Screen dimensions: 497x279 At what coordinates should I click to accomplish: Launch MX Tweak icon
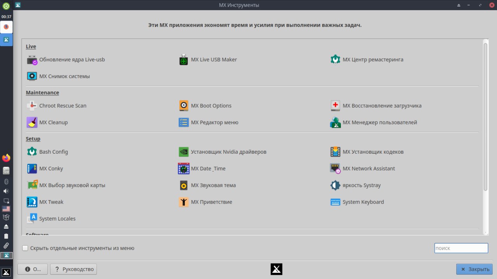click(32, 202)
